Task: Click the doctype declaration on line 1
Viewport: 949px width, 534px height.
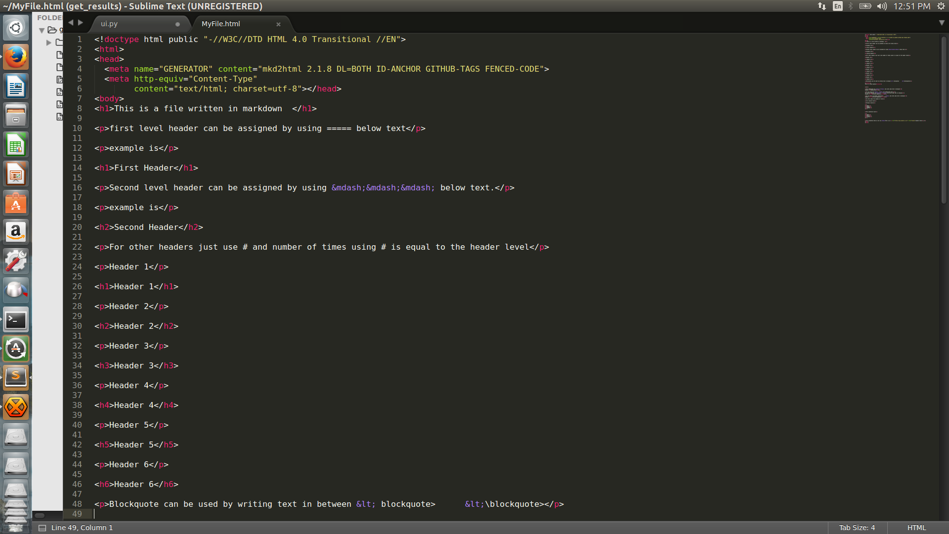Action: [x=250, y=40]
